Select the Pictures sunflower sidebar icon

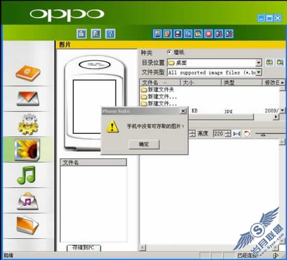pyautogui.click(x=28, y=150)
